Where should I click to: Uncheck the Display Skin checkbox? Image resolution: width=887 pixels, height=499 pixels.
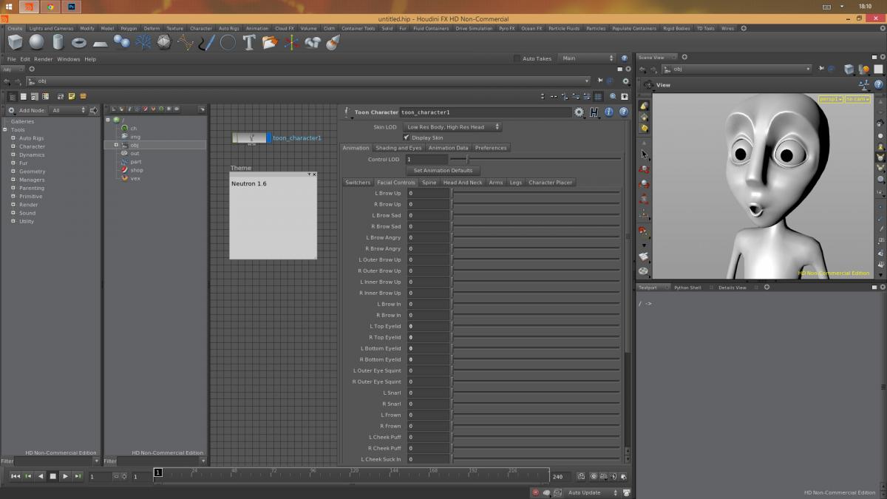pyautogui.click(x=406, y=138)
